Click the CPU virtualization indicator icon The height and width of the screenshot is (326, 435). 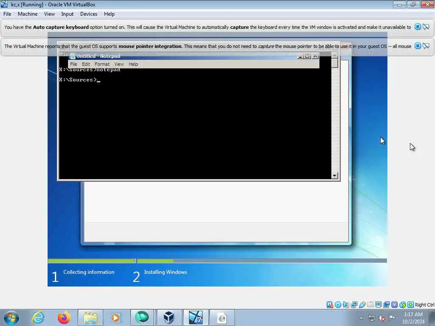coord(394,305)
